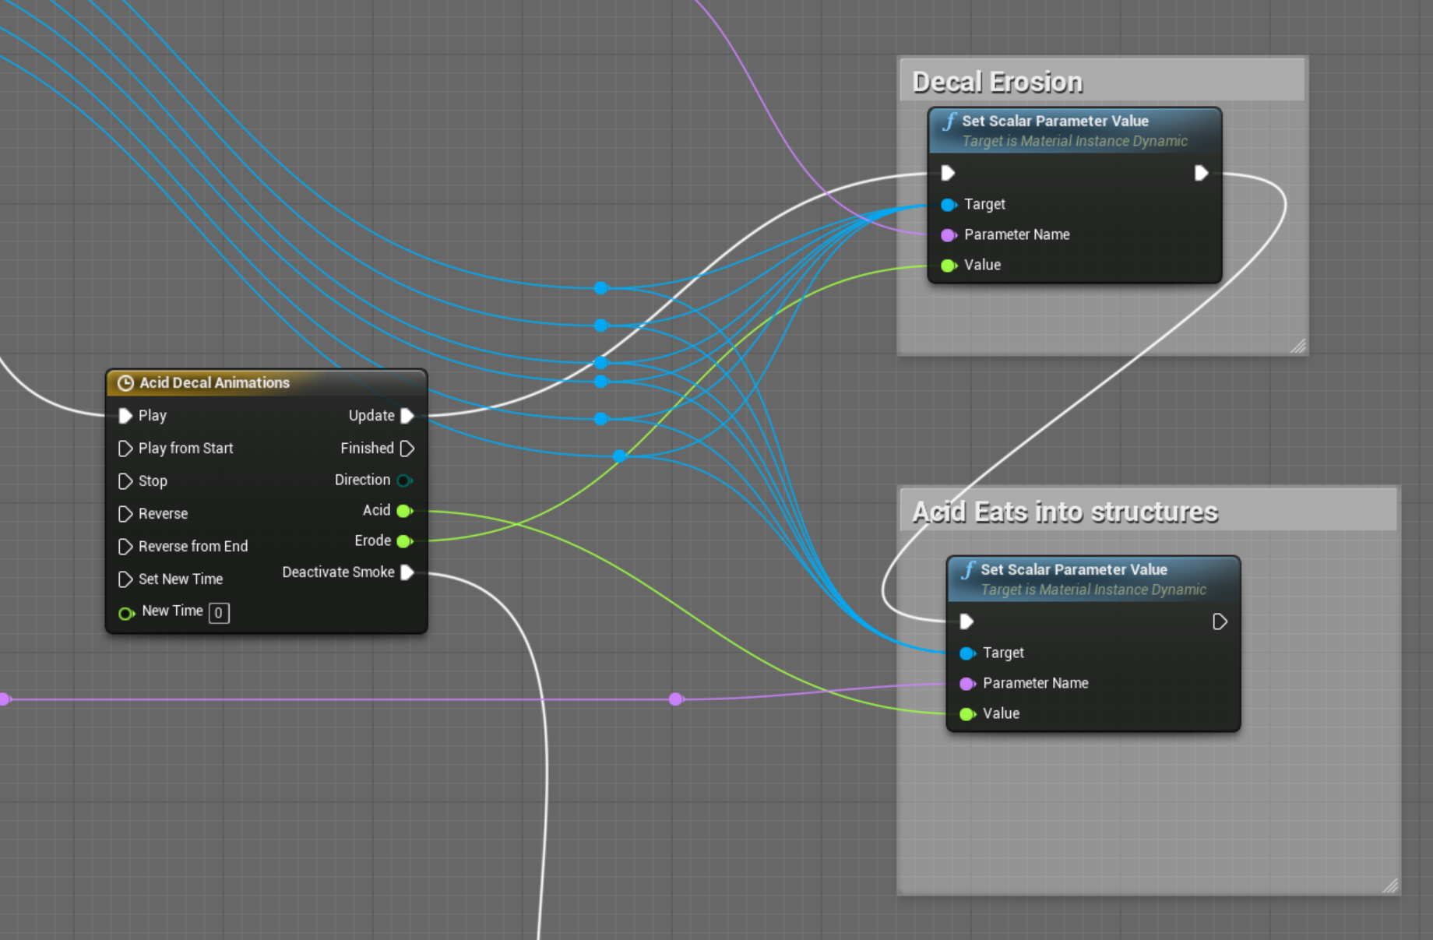Click the Erode float output pin
The image size is (1433, 940).
coord(403,541)
